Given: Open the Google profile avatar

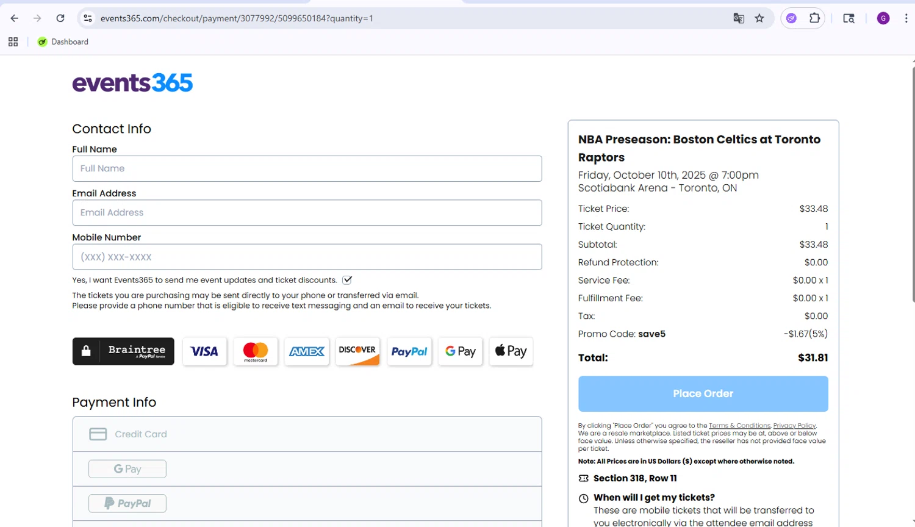Looking at the screenshot, I should 883,18.
